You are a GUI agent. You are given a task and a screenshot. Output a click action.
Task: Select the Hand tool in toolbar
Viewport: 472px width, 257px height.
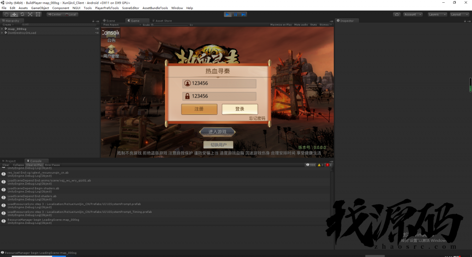coord(6,14)
